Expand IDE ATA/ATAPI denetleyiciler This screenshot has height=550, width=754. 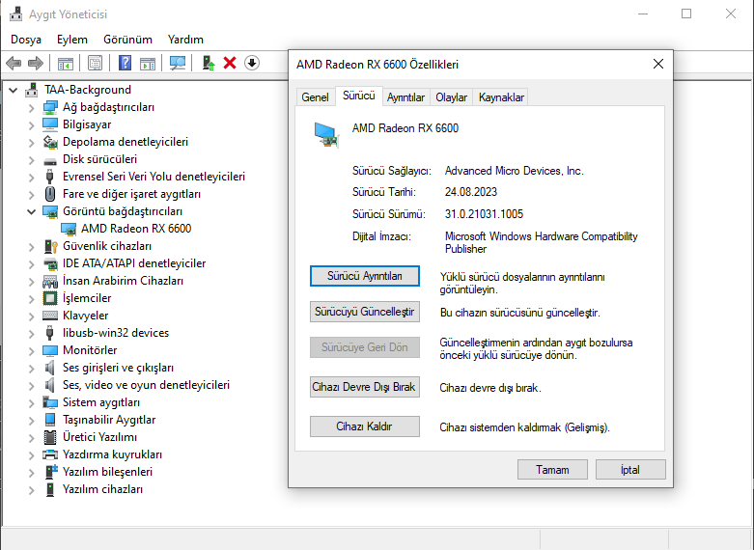pyautogui.click(x=31, y=263)
